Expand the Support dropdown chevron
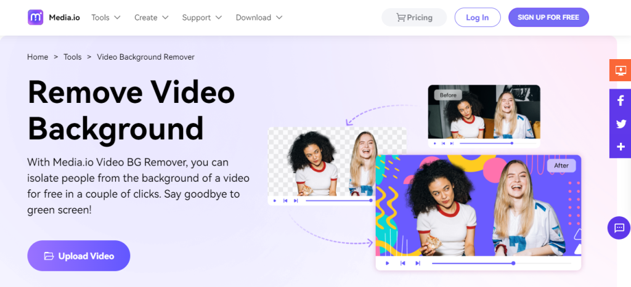 pyautogui.click(x=219, y=18)
